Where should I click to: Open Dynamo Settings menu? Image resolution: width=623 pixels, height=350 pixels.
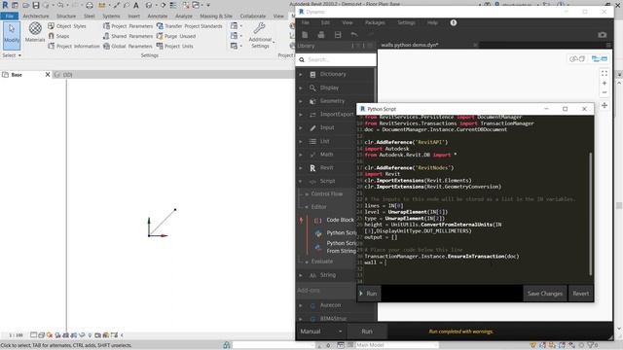click(406, 22)
